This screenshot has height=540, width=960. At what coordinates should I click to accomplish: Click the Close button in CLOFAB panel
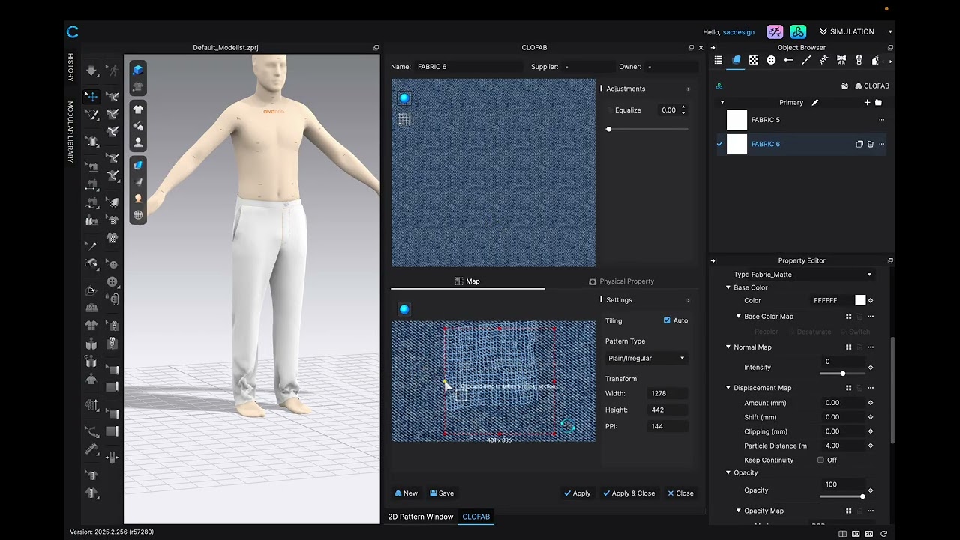tap(680, 493)
